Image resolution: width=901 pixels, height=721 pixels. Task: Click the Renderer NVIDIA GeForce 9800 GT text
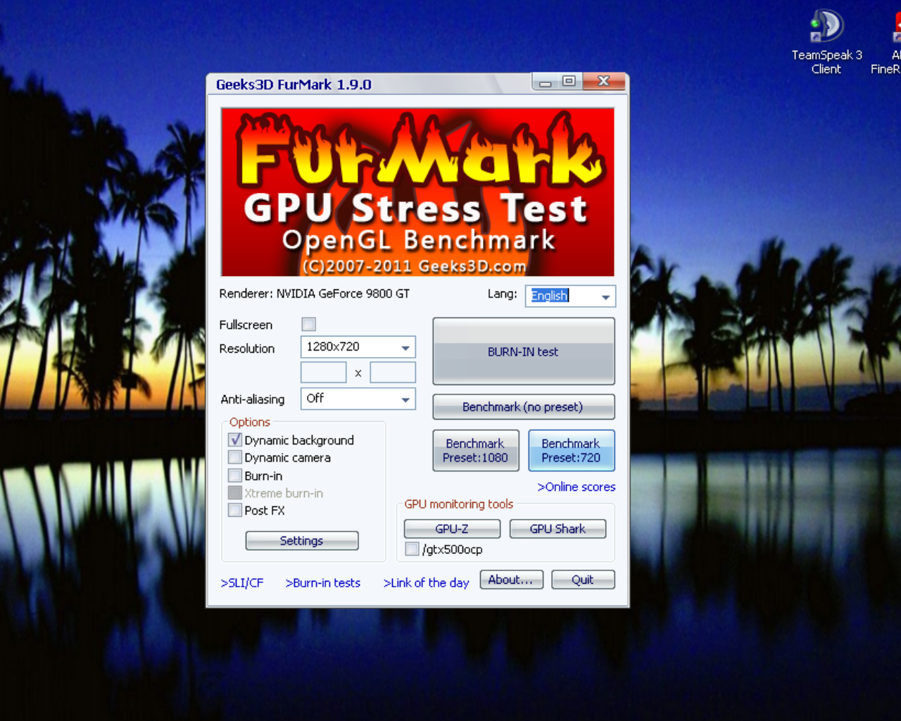314,294
